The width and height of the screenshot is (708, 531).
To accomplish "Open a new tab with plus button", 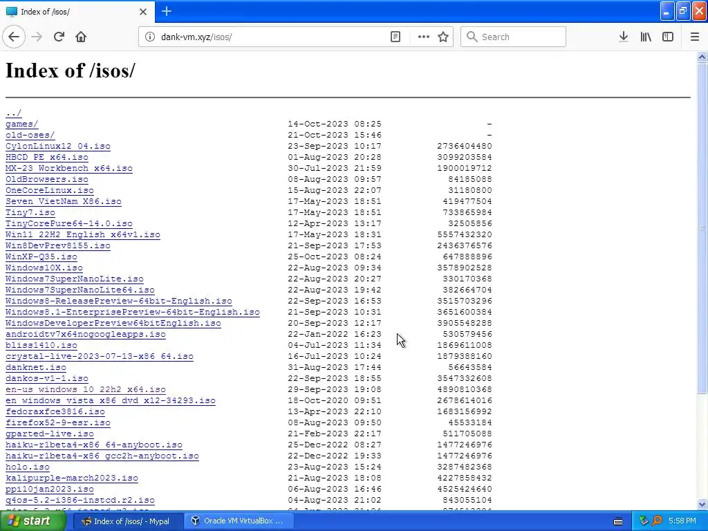I will pos(167,11).
